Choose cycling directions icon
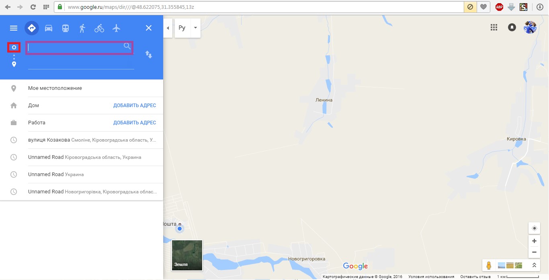The height and width of the screenshot is (280, 549). click(99, 28)
